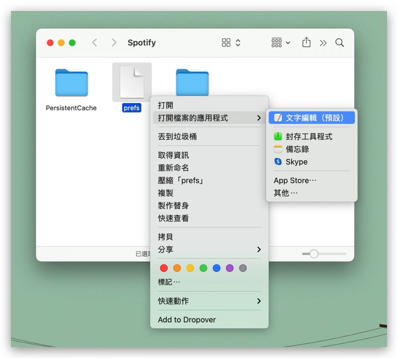Choose 打開檔案的應用程式 menu entry

pos(209,118)
